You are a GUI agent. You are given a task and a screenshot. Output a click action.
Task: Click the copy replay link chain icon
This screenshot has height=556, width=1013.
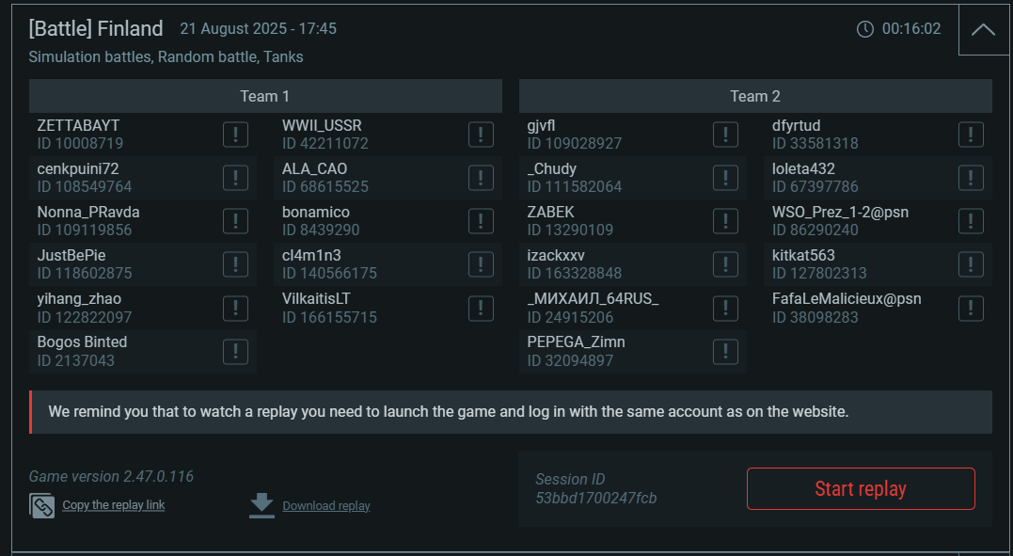point(42,505)
